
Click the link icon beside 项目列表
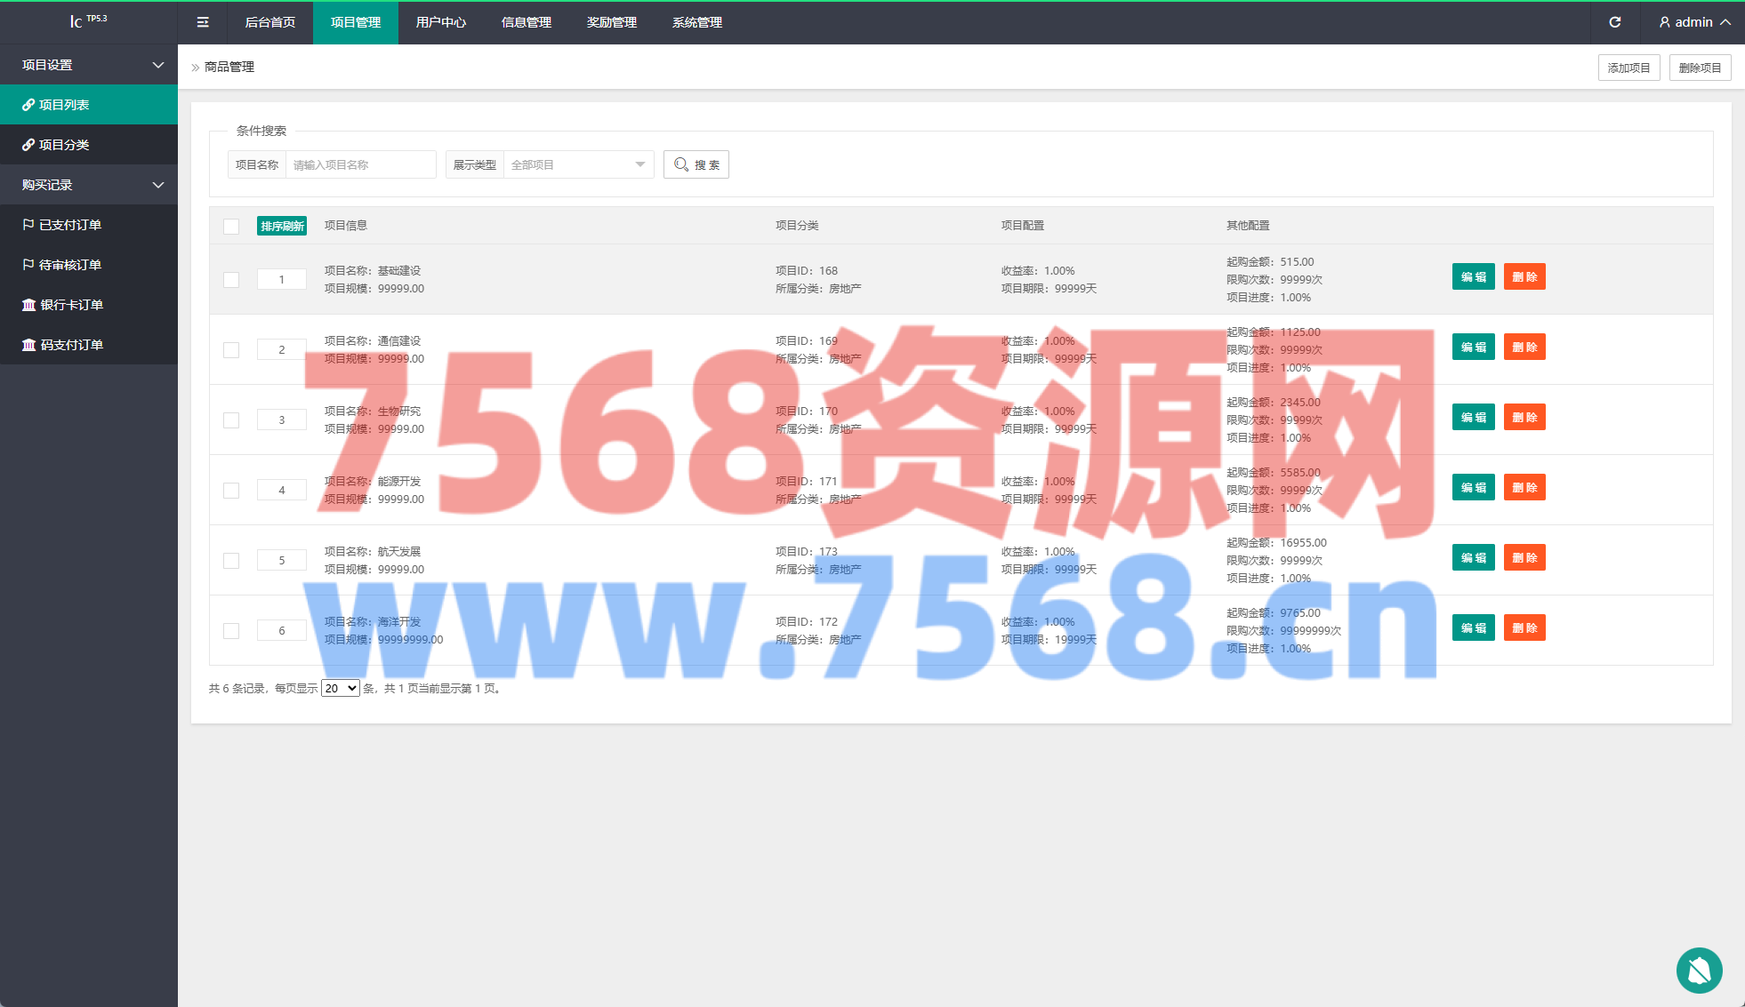[28, 105]
